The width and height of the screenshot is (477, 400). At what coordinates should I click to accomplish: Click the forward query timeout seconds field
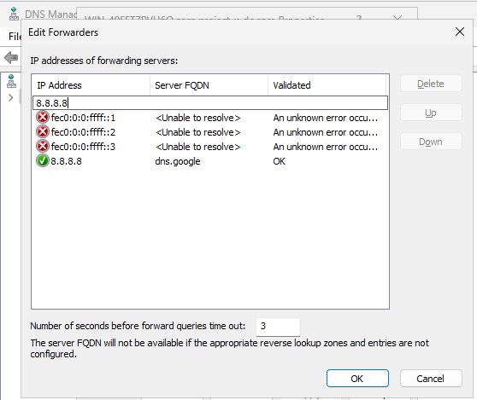pos(278,327)
